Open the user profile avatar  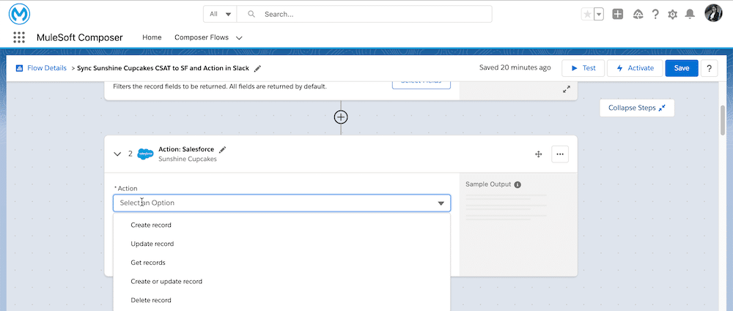click(713, 13)
